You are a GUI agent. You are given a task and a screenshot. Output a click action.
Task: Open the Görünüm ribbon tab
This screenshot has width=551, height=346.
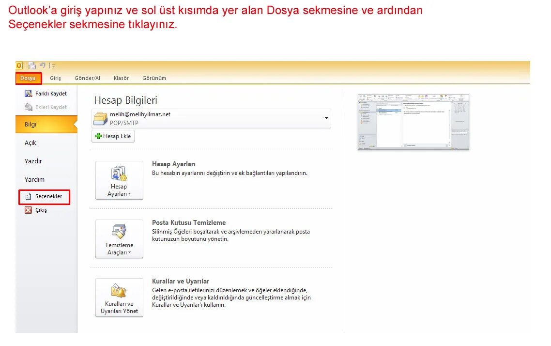click(154, 78)
